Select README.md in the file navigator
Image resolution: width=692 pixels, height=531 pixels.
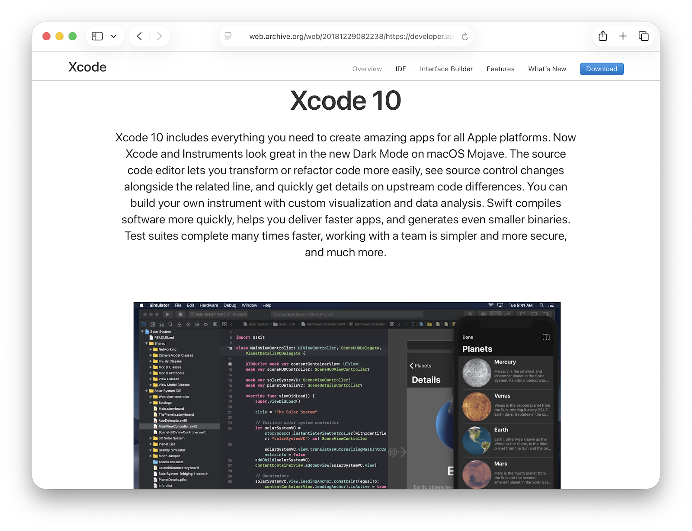(x=162, y=338)
